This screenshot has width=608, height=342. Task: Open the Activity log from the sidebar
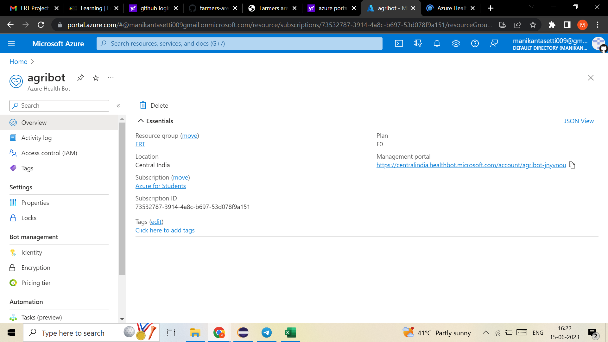(x=36, y=138)
